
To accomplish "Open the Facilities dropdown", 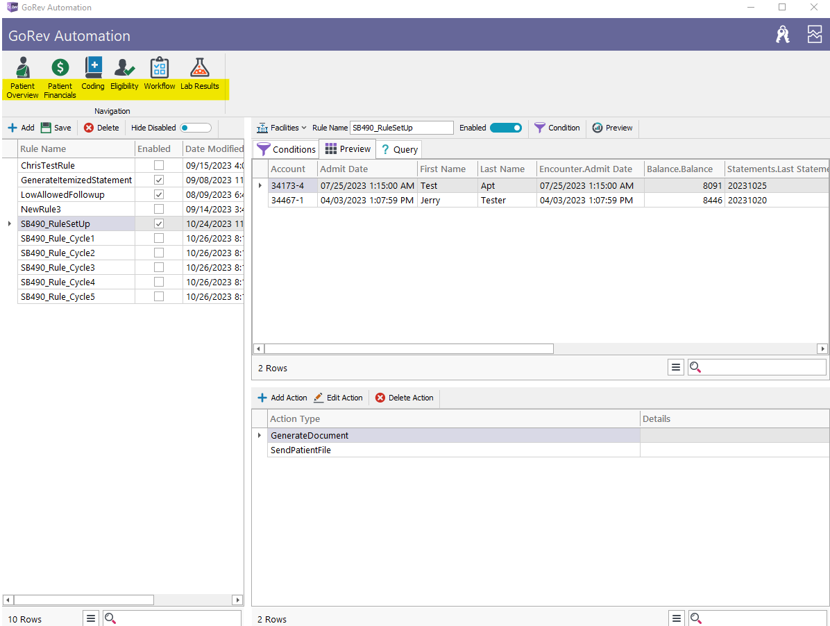I will (x=282, y=128).
